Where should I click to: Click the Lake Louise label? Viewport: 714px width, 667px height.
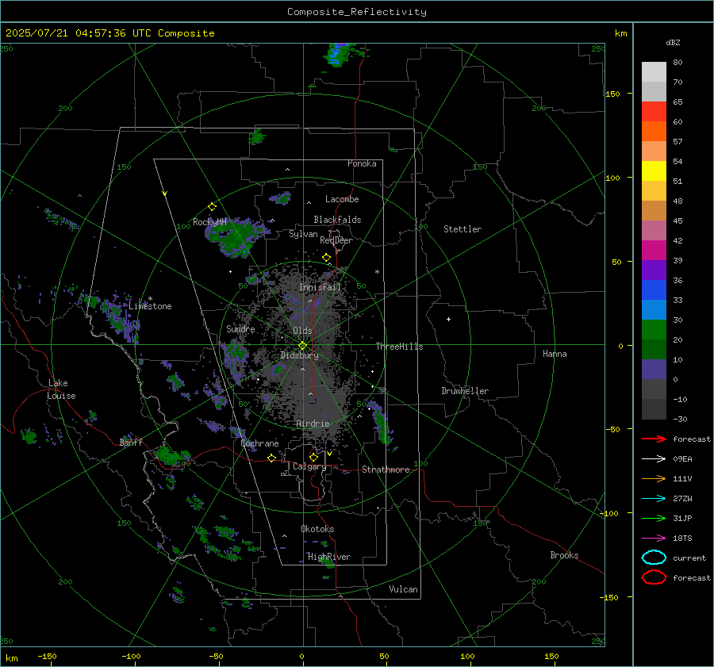click(61, 389)
